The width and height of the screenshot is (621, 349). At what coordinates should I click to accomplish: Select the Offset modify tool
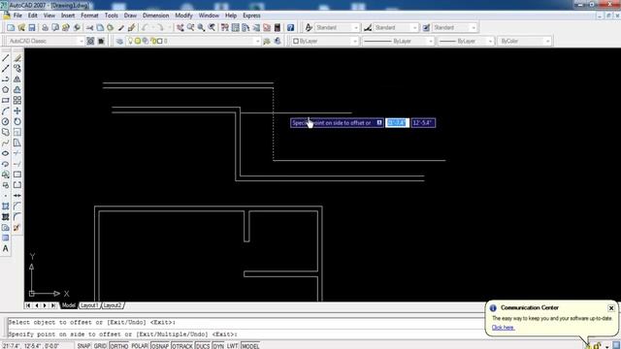tap(17, 90)
